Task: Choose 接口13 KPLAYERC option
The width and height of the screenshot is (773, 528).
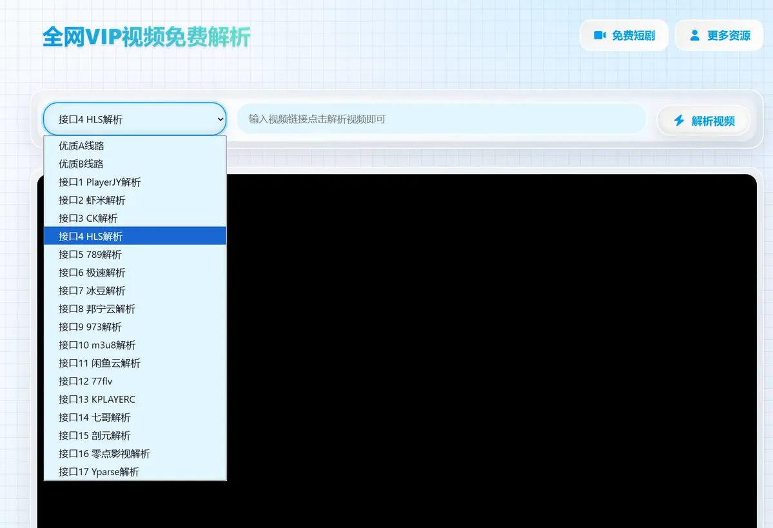Action: click(135, 399)
